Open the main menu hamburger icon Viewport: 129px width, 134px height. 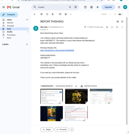coord(3,7)
